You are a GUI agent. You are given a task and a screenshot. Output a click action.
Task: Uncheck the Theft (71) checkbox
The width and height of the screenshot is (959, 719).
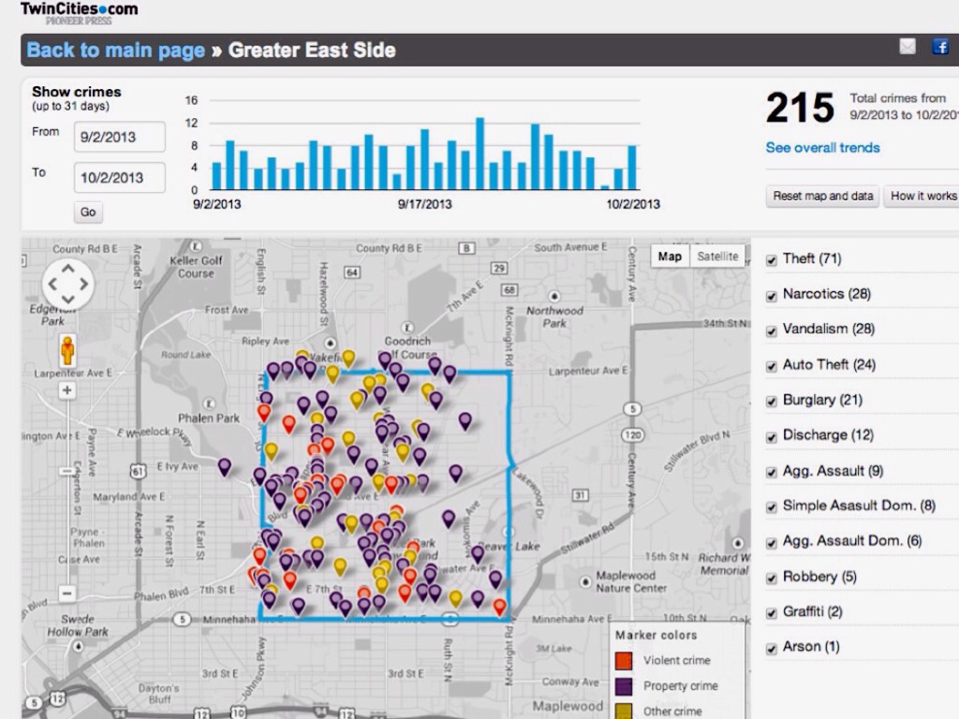(772, 259)
